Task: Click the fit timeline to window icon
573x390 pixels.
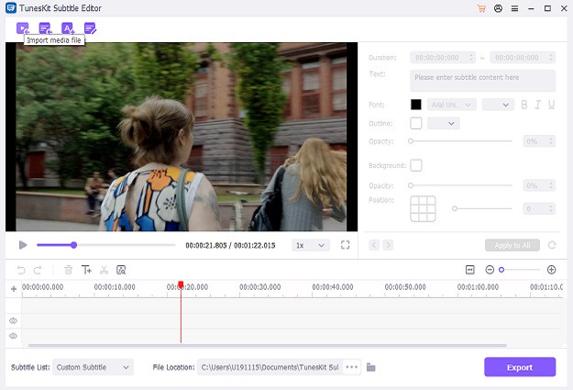Action: pyautogui.click(x=470, y=270)
